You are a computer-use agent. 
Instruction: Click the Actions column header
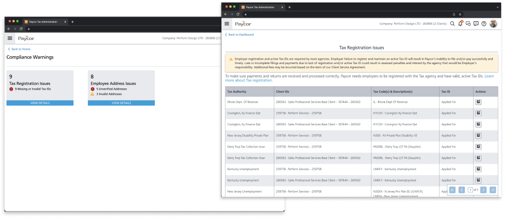(x=485, y=92)
